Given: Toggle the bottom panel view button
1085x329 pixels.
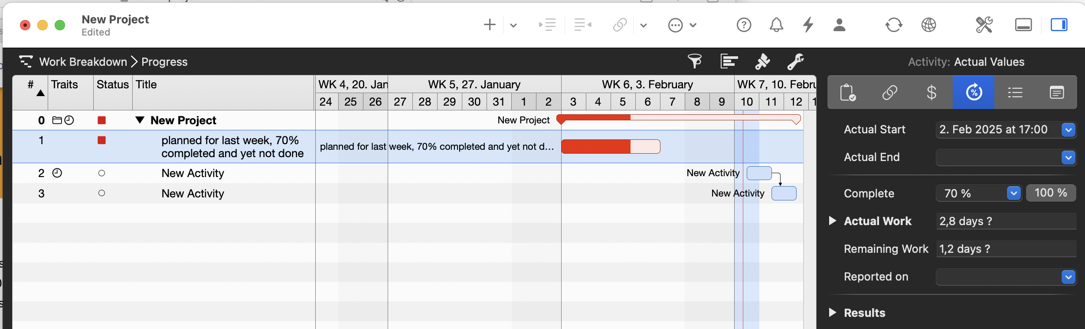Looking at the screenshot, I should [1023, 25].
